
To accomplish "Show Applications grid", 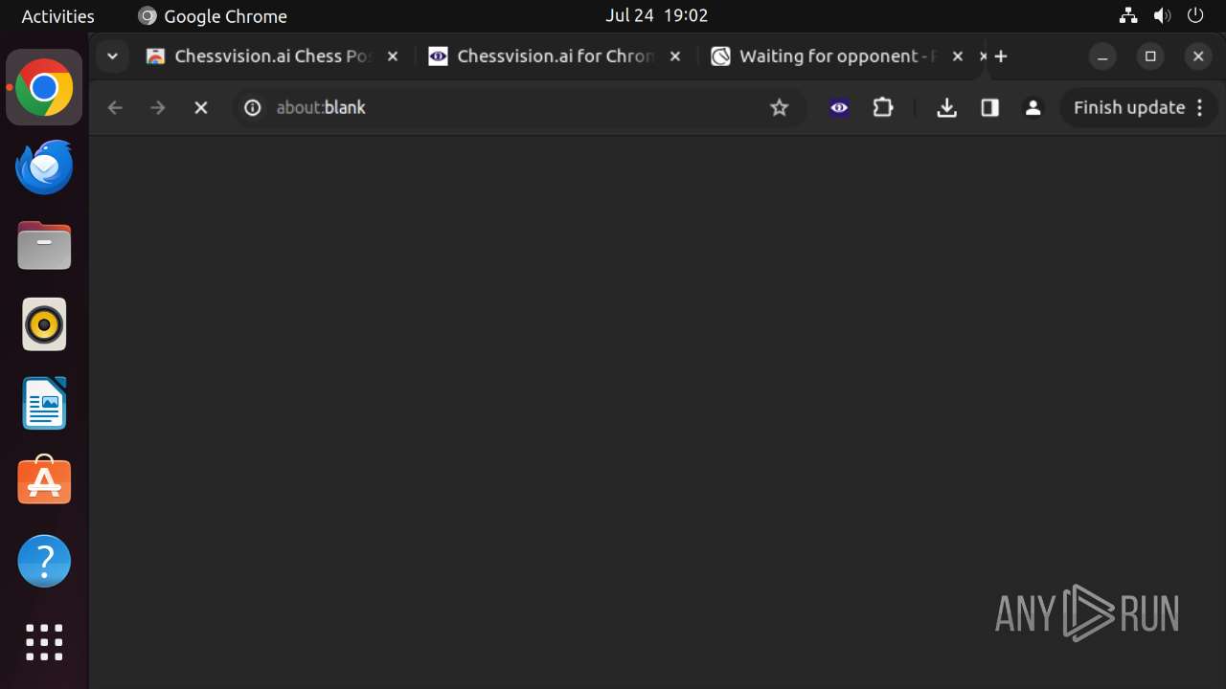I will (44, 642).
